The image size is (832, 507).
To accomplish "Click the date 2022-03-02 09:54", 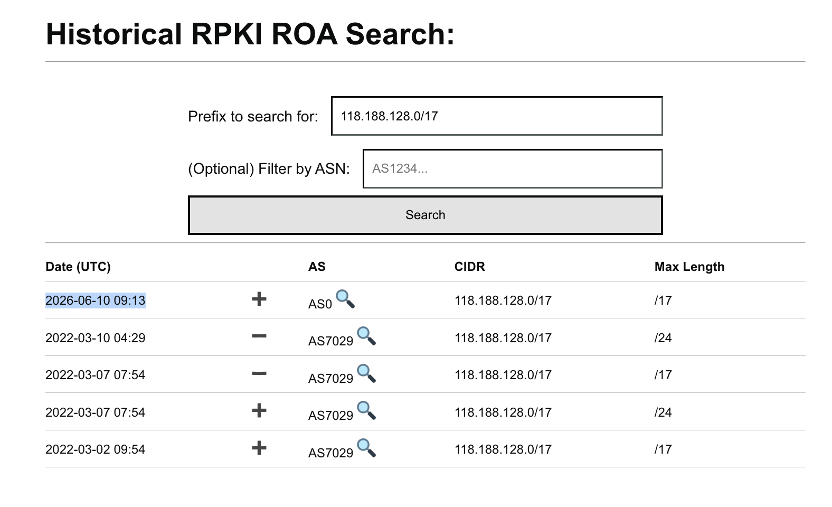I will (96, 449).
